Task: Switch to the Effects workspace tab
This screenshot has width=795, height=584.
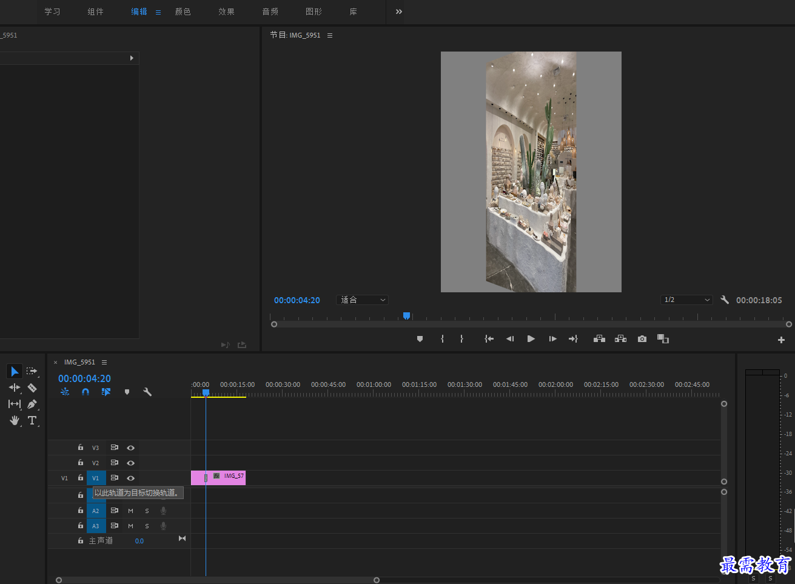Action: (x=226, y=12)
